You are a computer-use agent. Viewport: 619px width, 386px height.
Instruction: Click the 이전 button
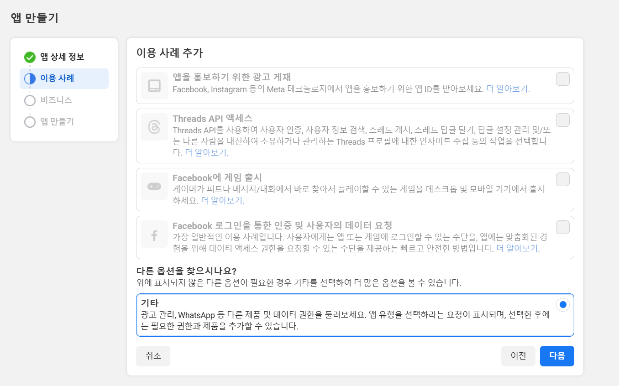tap(518, 356)
